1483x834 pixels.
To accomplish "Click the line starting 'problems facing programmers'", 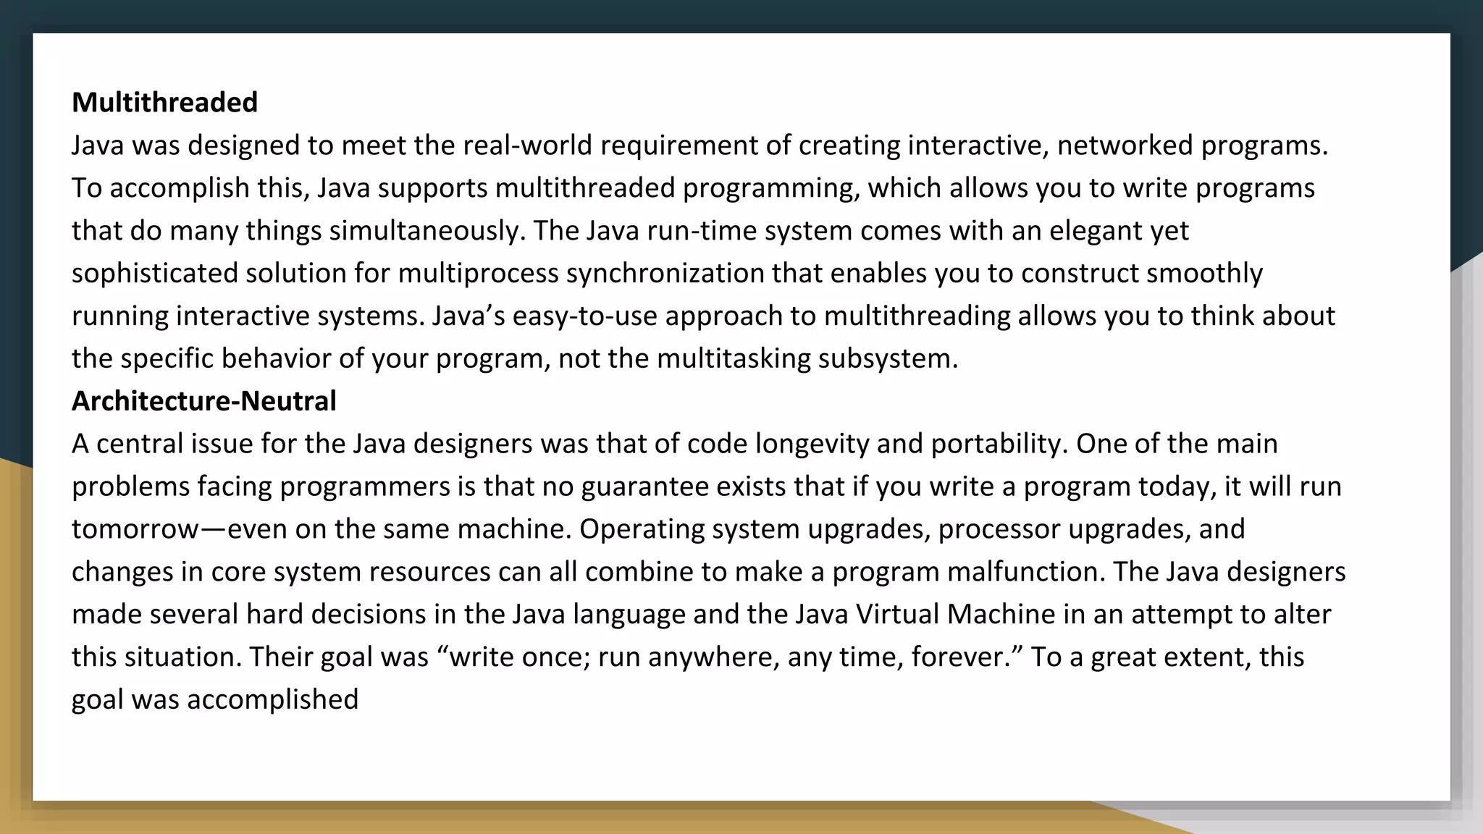I will click(x=707, y=486).
